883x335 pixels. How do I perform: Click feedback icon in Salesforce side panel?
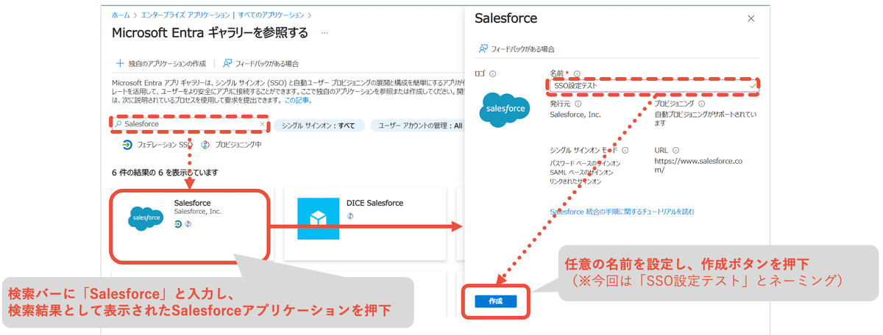[x=483, y=48]
